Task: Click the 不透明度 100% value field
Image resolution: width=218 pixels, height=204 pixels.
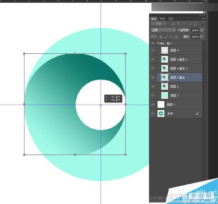Action: 195,30
